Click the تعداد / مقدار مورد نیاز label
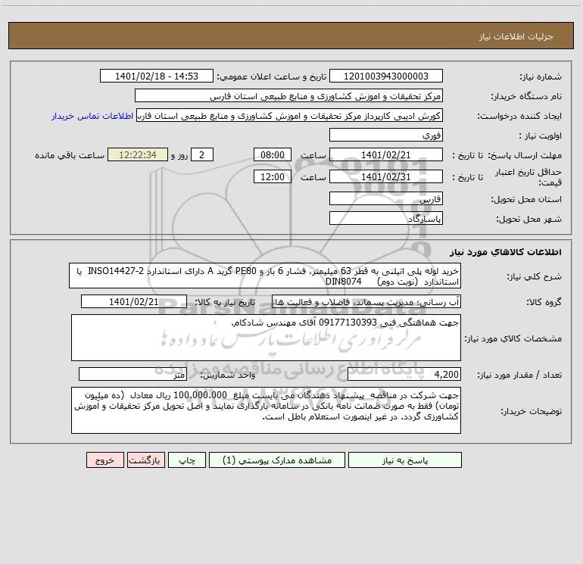 click(519, 375)
